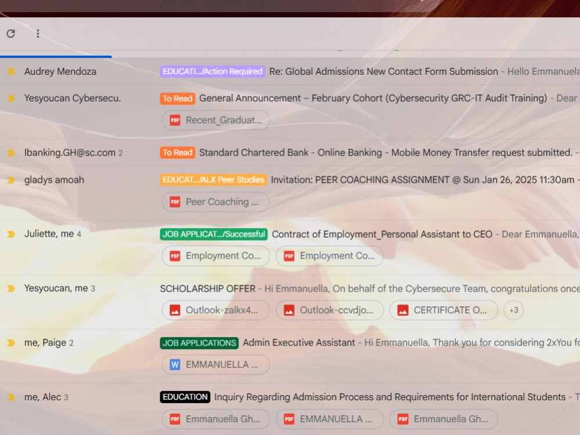Open the PEER COACHING ASSIGNMENT invitation email
This screenshot has height=435, width=580.
422,180
